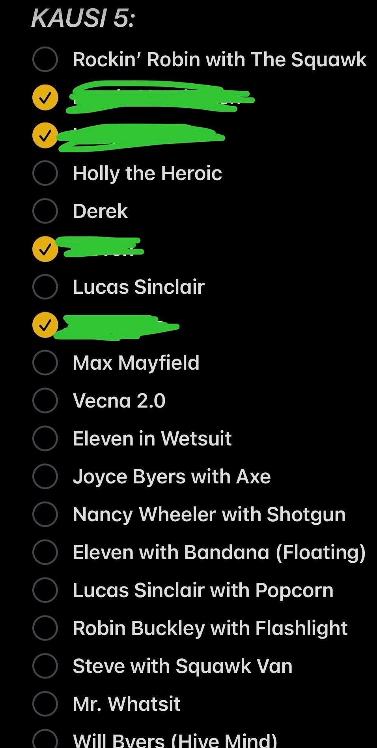Tick Lucas Sinclair with Popcorn checkbox
Viewport: 377px width, 748px height.
(45, 590)
